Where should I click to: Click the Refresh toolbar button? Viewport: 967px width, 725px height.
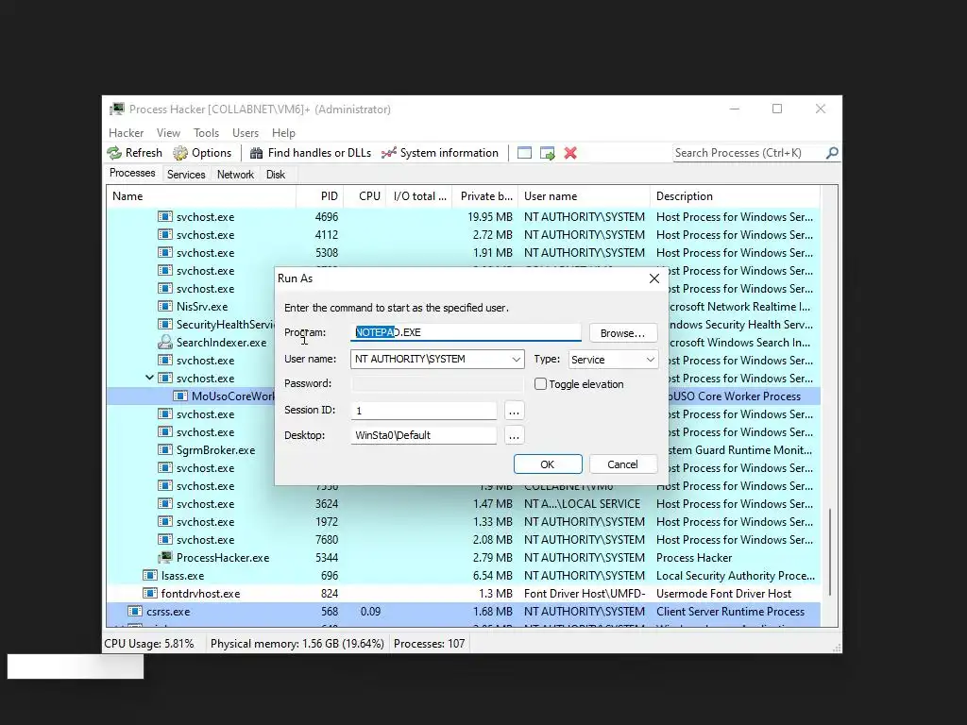135,153
